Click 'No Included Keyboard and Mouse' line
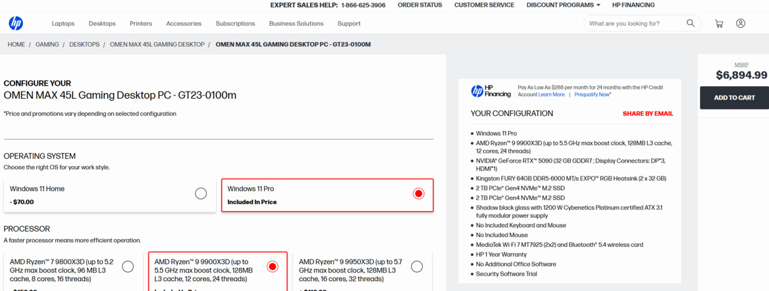The height and width of the screenshot is (291, 769). pyautogui.click(x=521, y=225)
